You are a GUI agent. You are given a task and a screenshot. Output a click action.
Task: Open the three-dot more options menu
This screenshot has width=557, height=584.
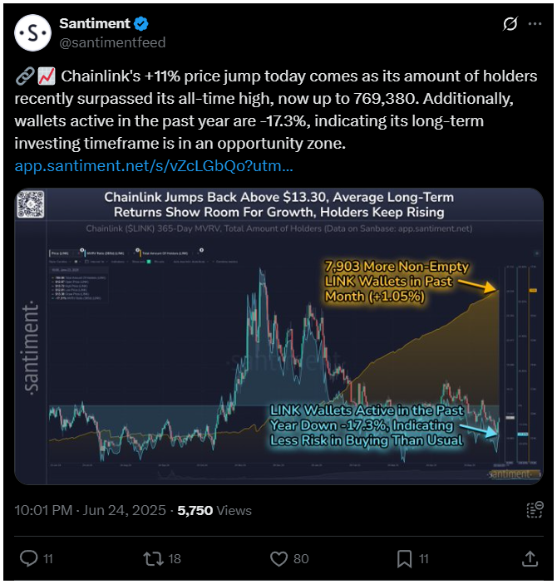(535, 24)
